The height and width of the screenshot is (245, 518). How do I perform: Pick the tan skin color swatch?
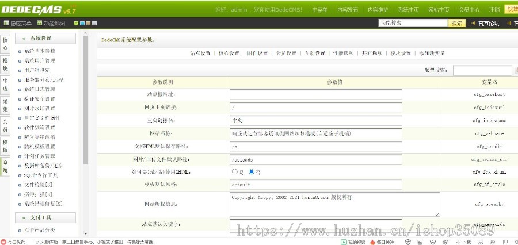pyautogui.click(x=88, y=24)
